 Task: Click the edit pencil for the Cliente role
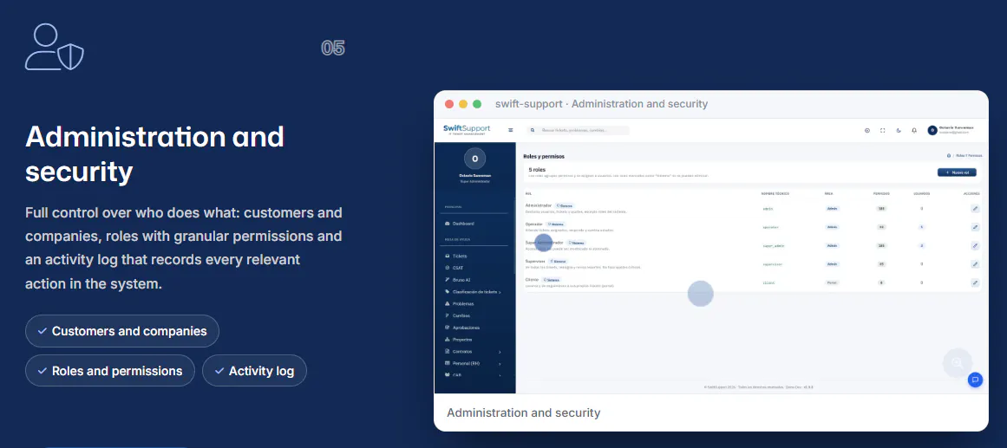point(975,282)
